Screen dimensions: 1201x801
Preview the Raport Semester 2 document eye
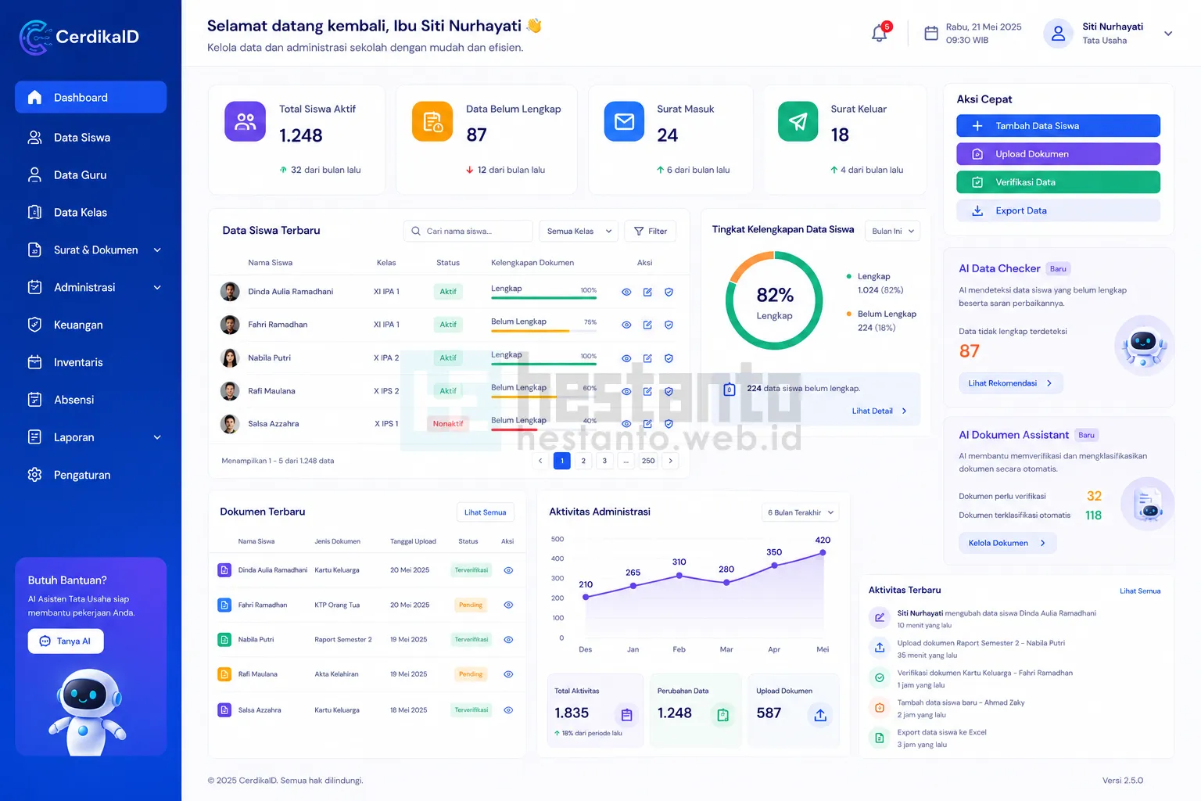point(508,639)
